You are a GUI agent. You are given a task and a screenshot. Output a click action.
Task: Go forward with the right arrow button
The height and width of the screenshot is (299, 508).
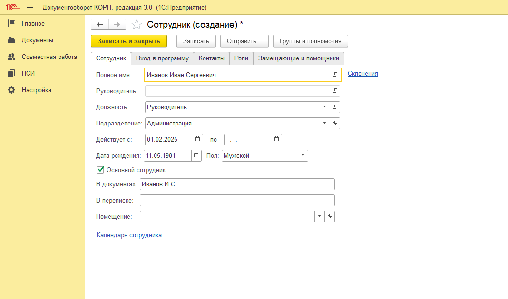tap(117, 24)
